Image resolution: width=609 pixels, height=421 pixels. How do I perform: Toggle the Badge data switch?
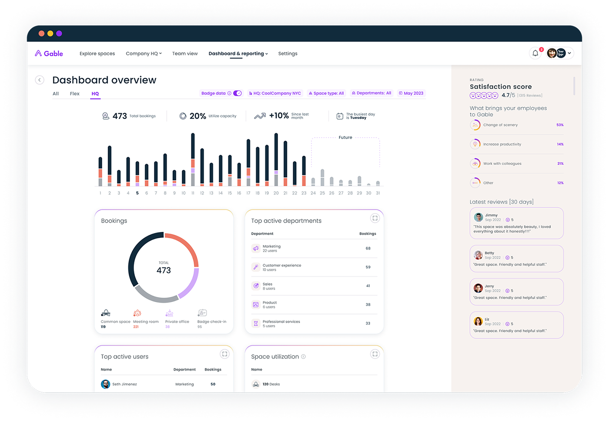[238, 93]
